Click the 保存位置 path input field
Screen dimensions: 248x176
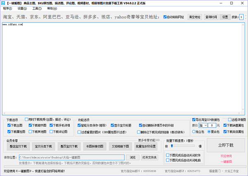(x=71, y=157)
